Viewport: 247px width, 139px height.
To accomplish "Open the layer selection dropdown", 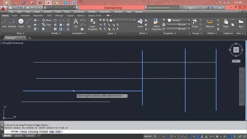I will click(134, 20).
